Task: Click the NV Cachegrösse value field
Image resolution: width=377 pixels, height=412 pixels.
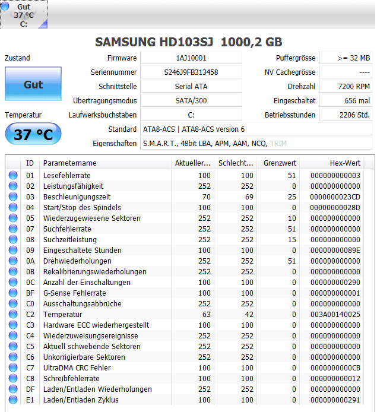Action: pos(346,72)
